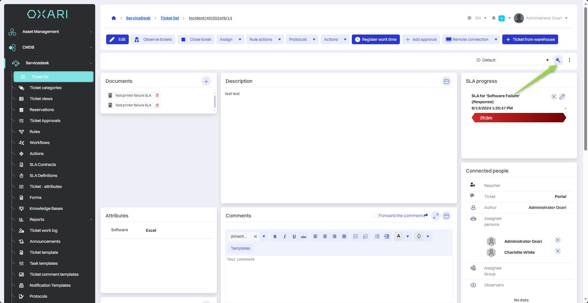Enable the Forward the comment checkbox
588x303 pixels.
[x=376, y=216]
